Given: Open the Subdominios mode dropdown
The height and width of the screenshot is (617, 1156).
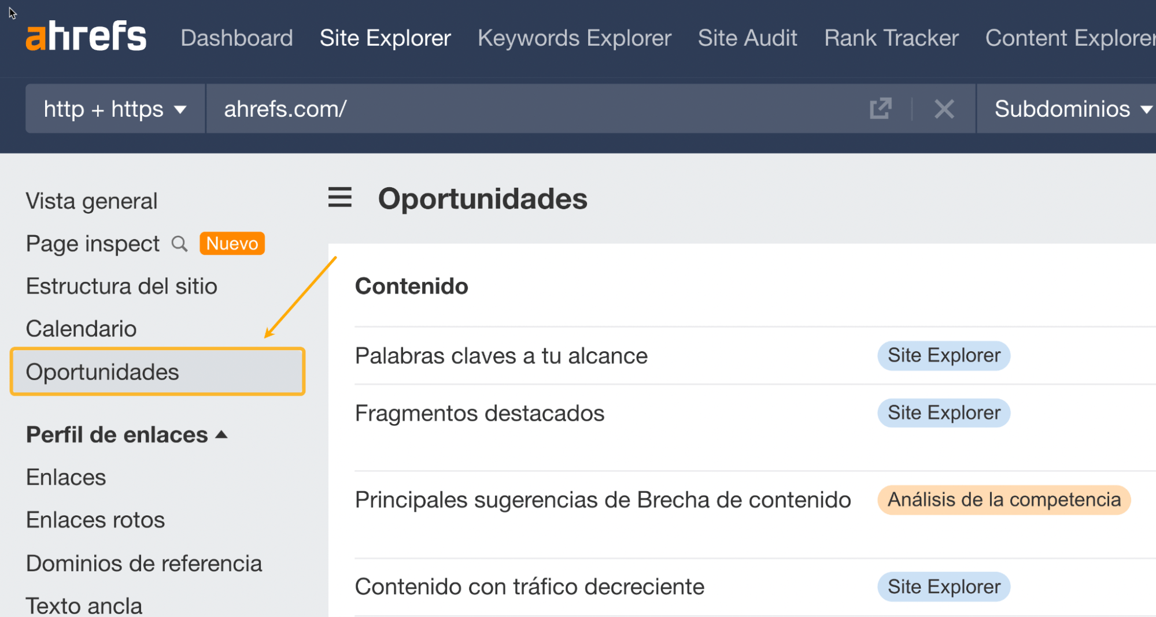Looking at the screenshot, I should pyautogui.click(x=1071, y=109).
